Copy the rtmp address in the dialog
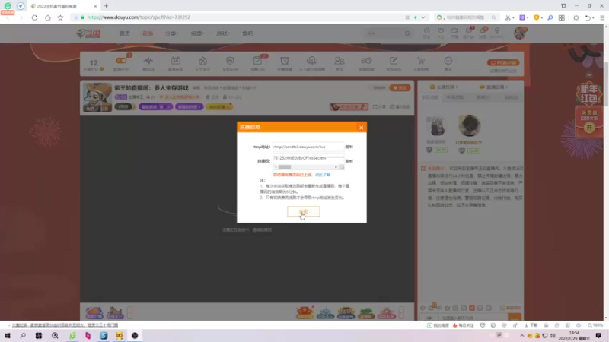 349,147
